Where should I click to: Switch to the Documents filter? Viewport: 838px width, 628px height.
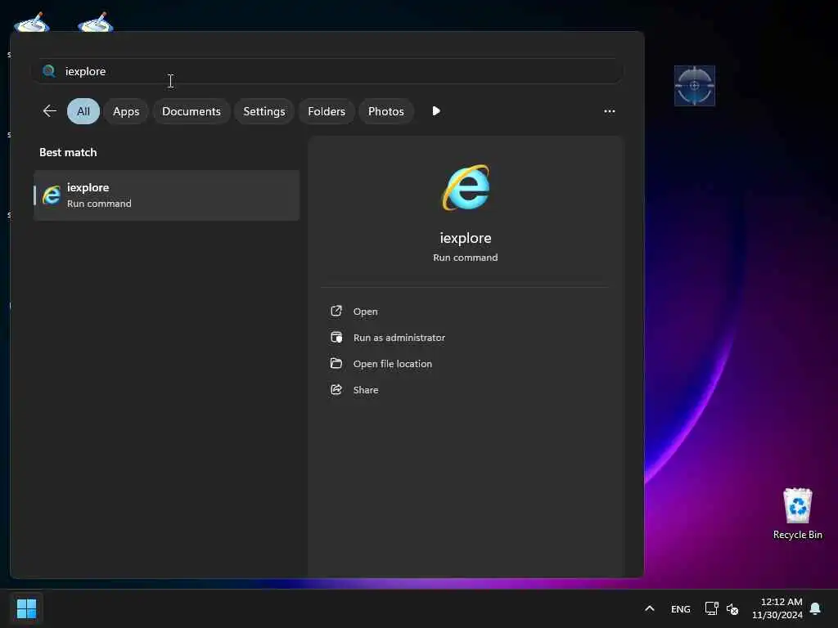pos(191,111)
